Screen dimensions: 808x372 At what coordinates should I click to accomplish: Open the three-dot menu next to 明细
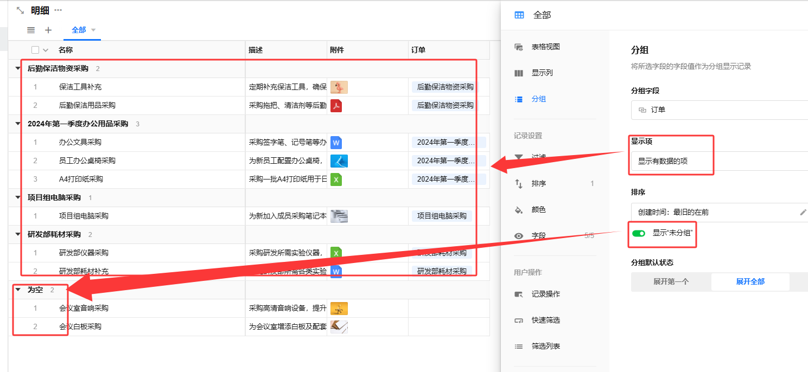58,10
